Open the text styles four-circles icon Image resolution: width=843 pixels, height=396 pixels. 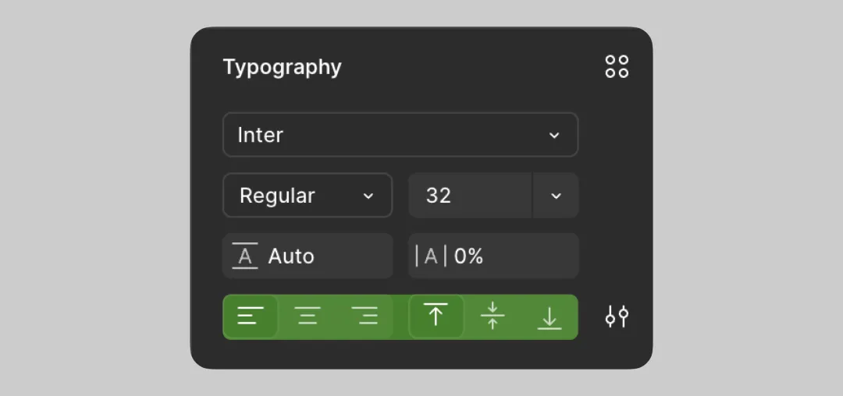click(x=617, y=67)
